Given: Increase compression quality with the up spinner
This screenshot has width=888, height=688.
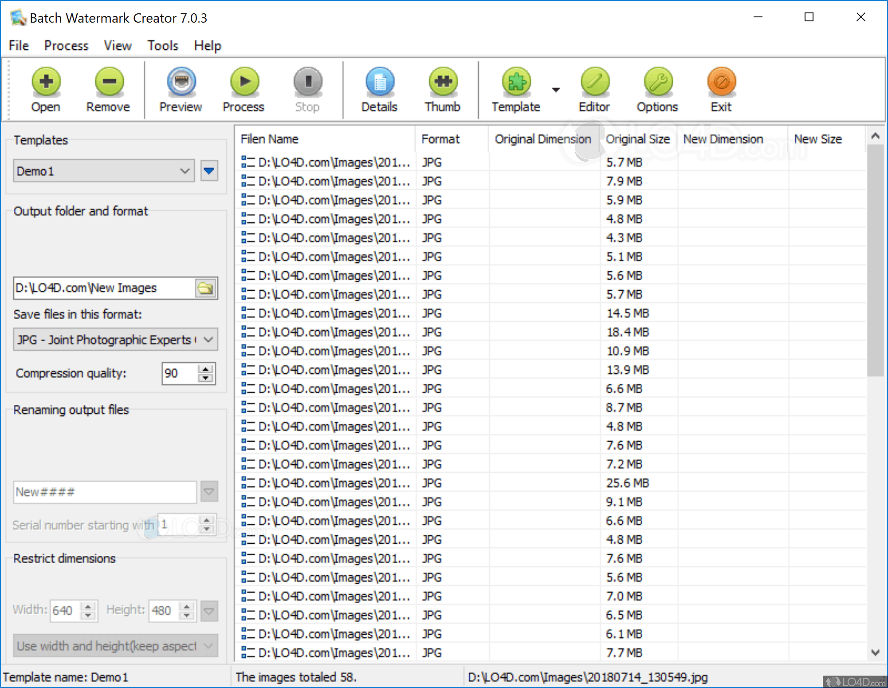Looking at the screenshot, I should tap(206, 369).
